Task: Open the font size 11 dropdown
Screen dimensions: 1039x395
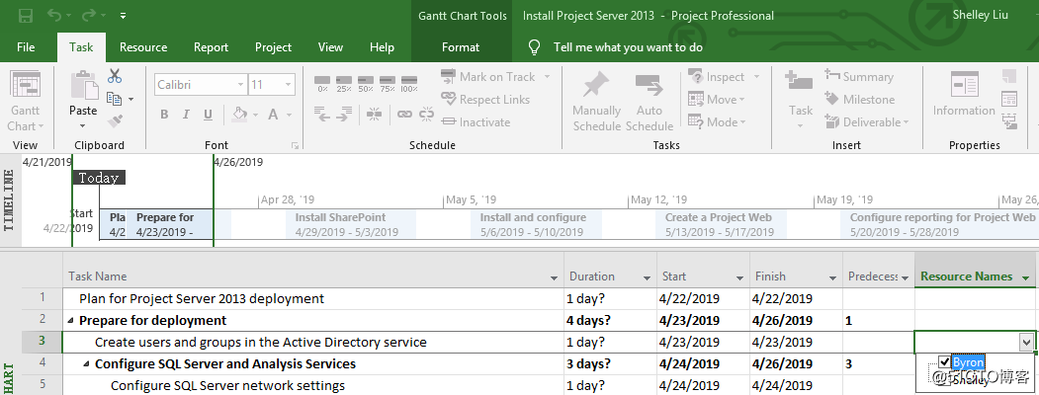Action: pyautogui.click(x=289, y=85)
